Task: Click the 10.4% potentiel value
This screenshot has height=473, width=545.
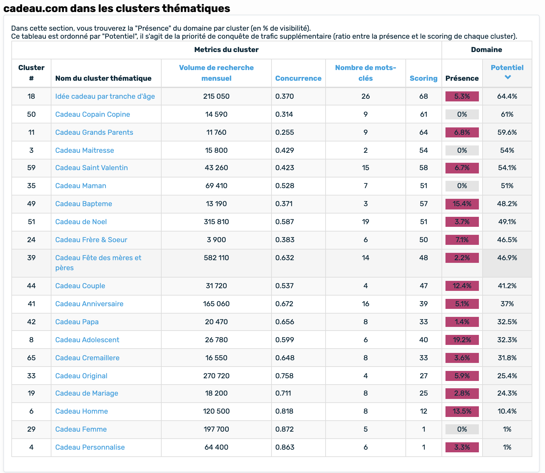Action: (x=507, y=411)
